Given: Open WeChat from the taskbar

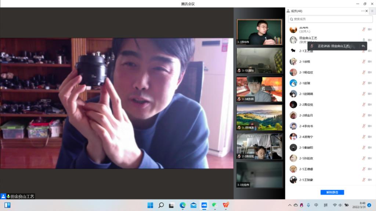Looking at the screenshot, I should pos(215,205).
